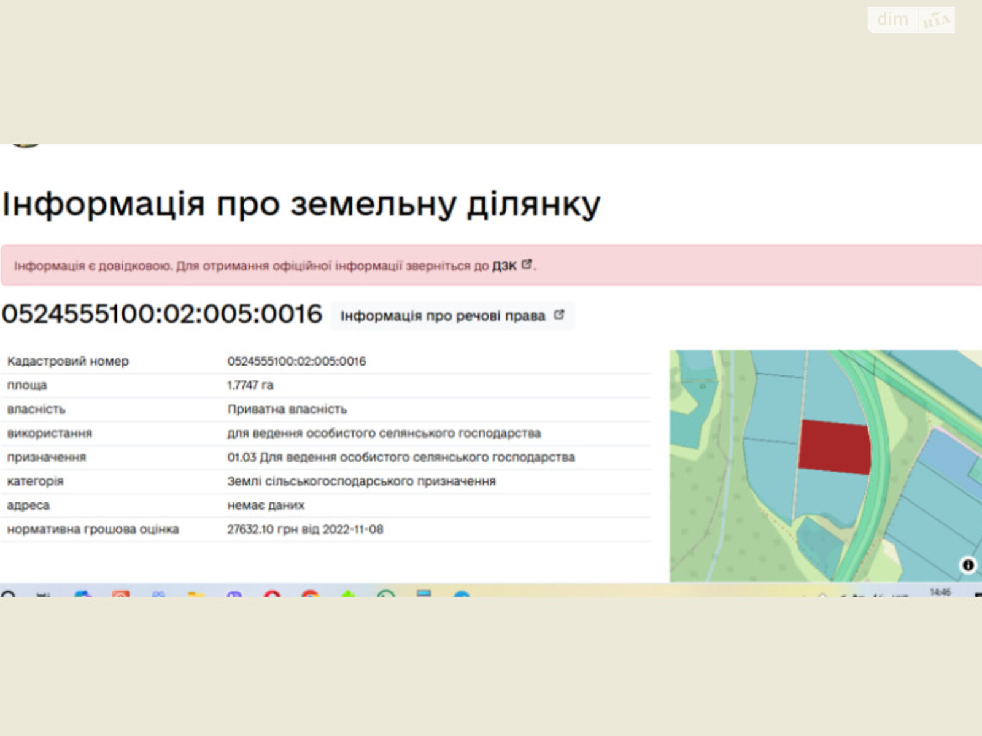
Task: Click the external link icon beside речові права
Action: (558, 315)
